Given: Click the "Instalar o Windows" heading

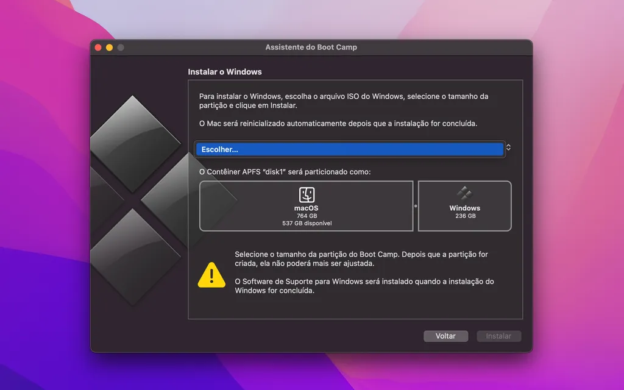Looking at the screenshot, I should (x=225, y=72).
